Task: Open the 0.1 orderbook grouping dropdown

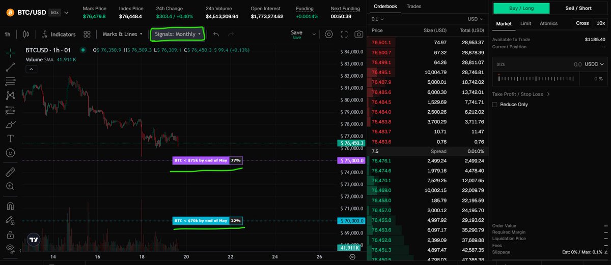Action: tap(378, 19)
